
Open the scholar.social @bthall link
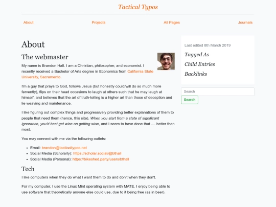[97, 153]
